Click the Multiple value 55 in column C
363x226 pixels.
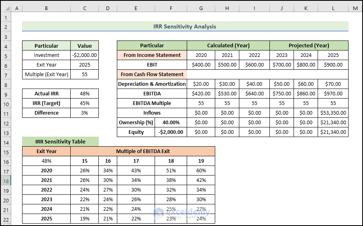pos(84,75)
